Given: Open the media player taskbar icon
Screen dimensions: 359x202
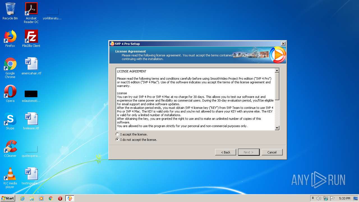Looking at the screenshot, I should pyautogui.click(x=41, y=198).
